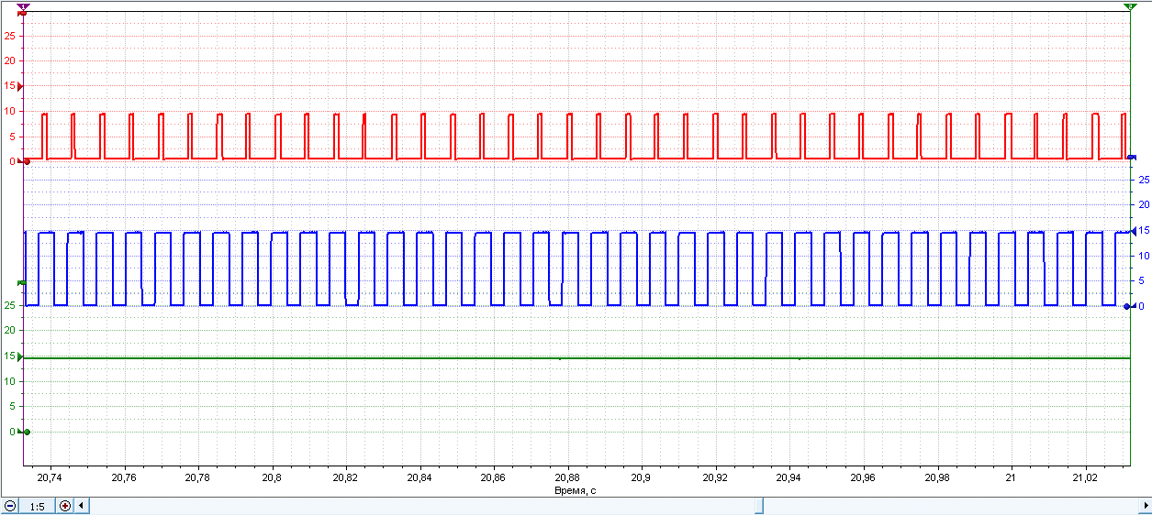Click blue channel top range handle
Viewport: 1152px width, 515px height.
1132,158
